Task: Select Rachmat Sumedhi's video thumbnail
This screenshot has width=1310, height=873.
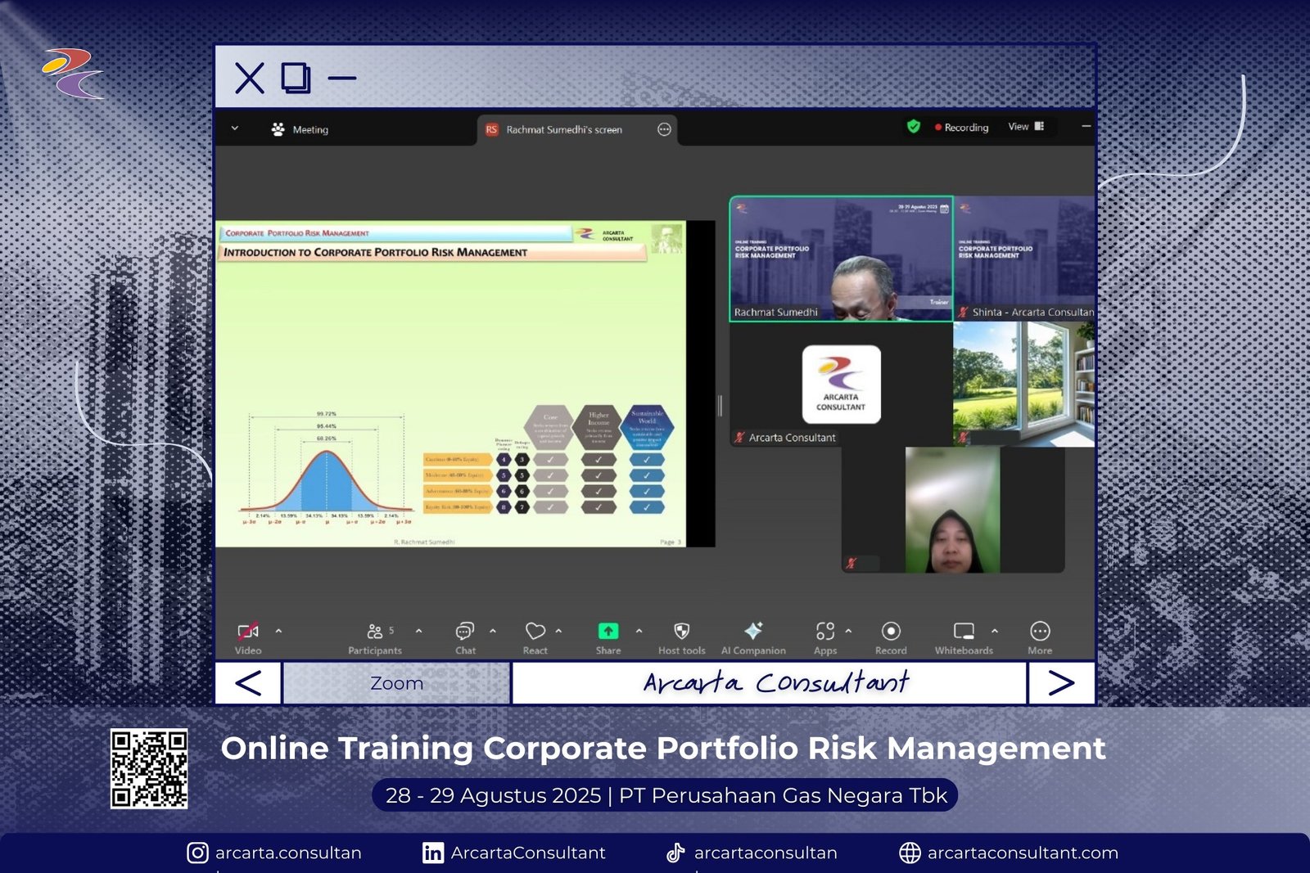Action: pos(841,259)
